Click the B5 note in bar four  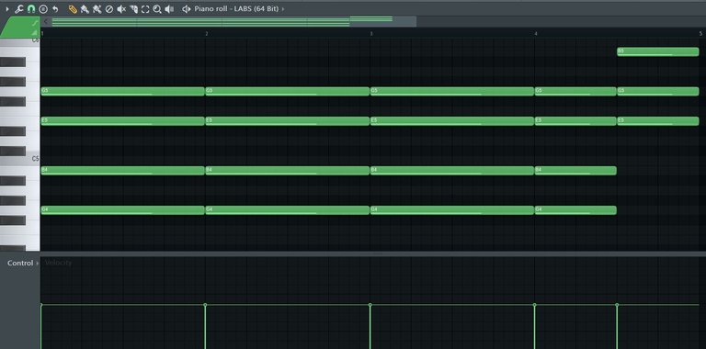click(658, 51)
